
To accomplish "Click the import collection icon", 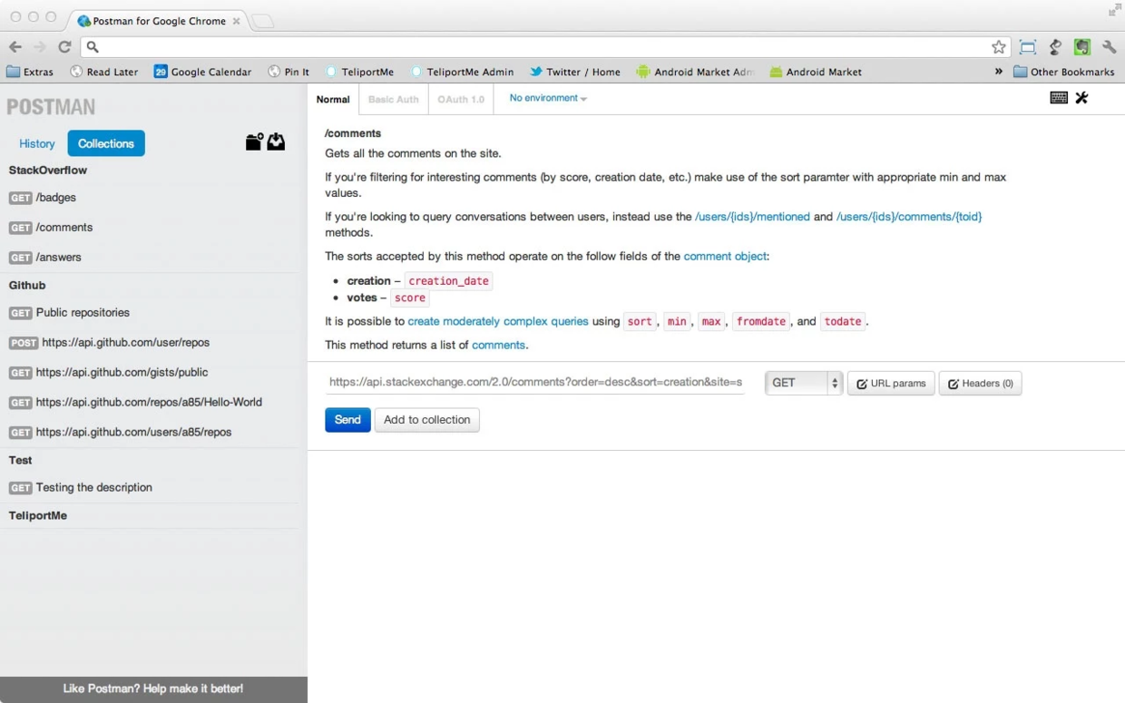I will pyautogui.click(x=276, y=142).
